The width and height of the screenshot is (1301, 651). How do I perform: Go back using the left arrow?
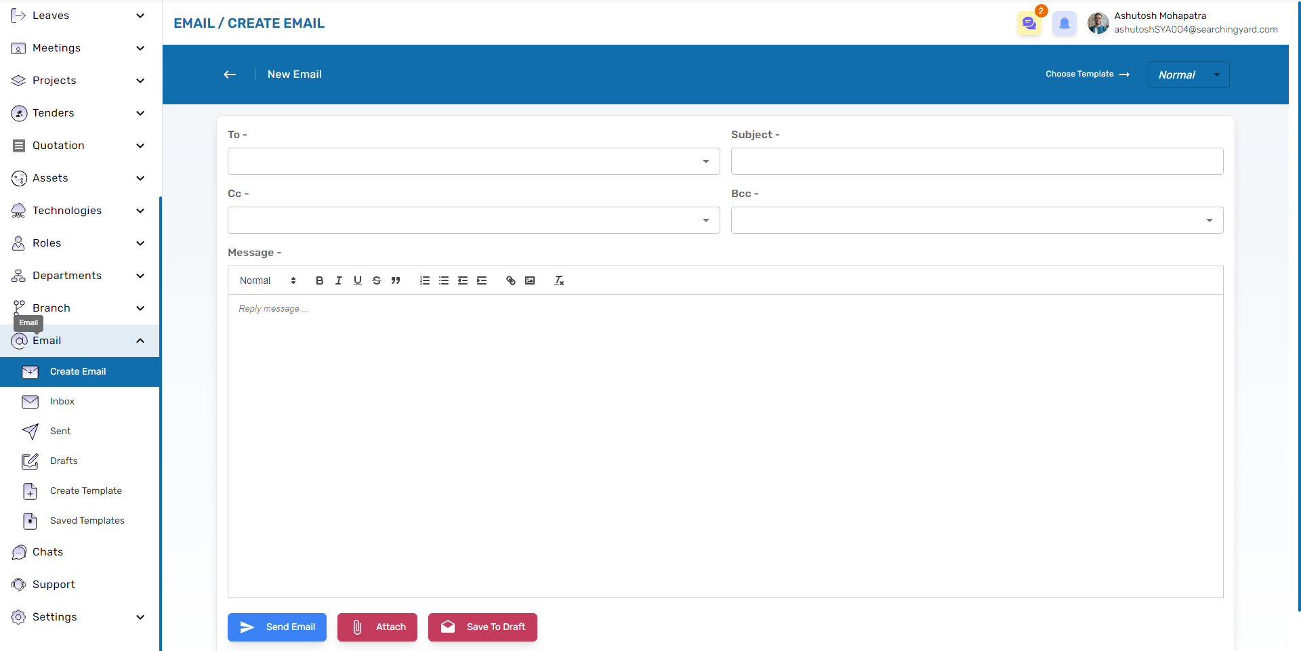230,75
